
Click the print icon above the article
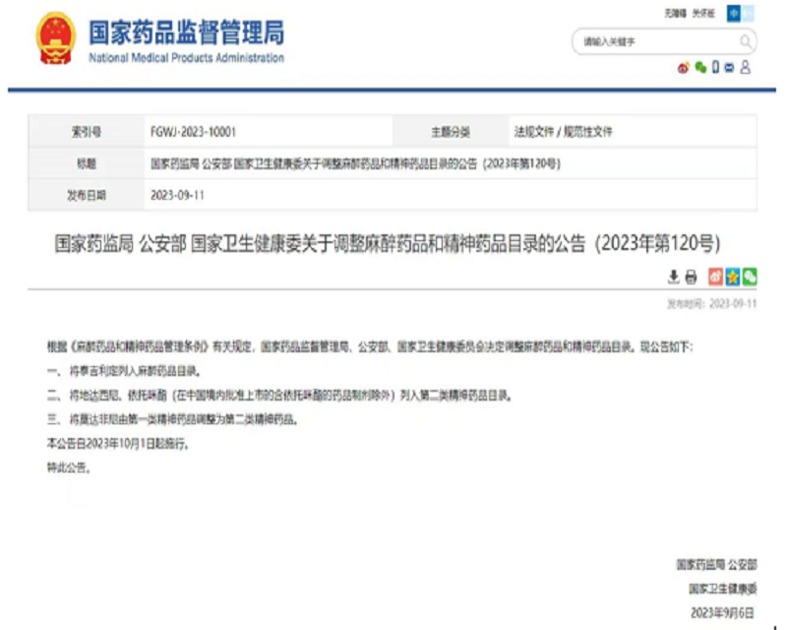coord(691,277)
